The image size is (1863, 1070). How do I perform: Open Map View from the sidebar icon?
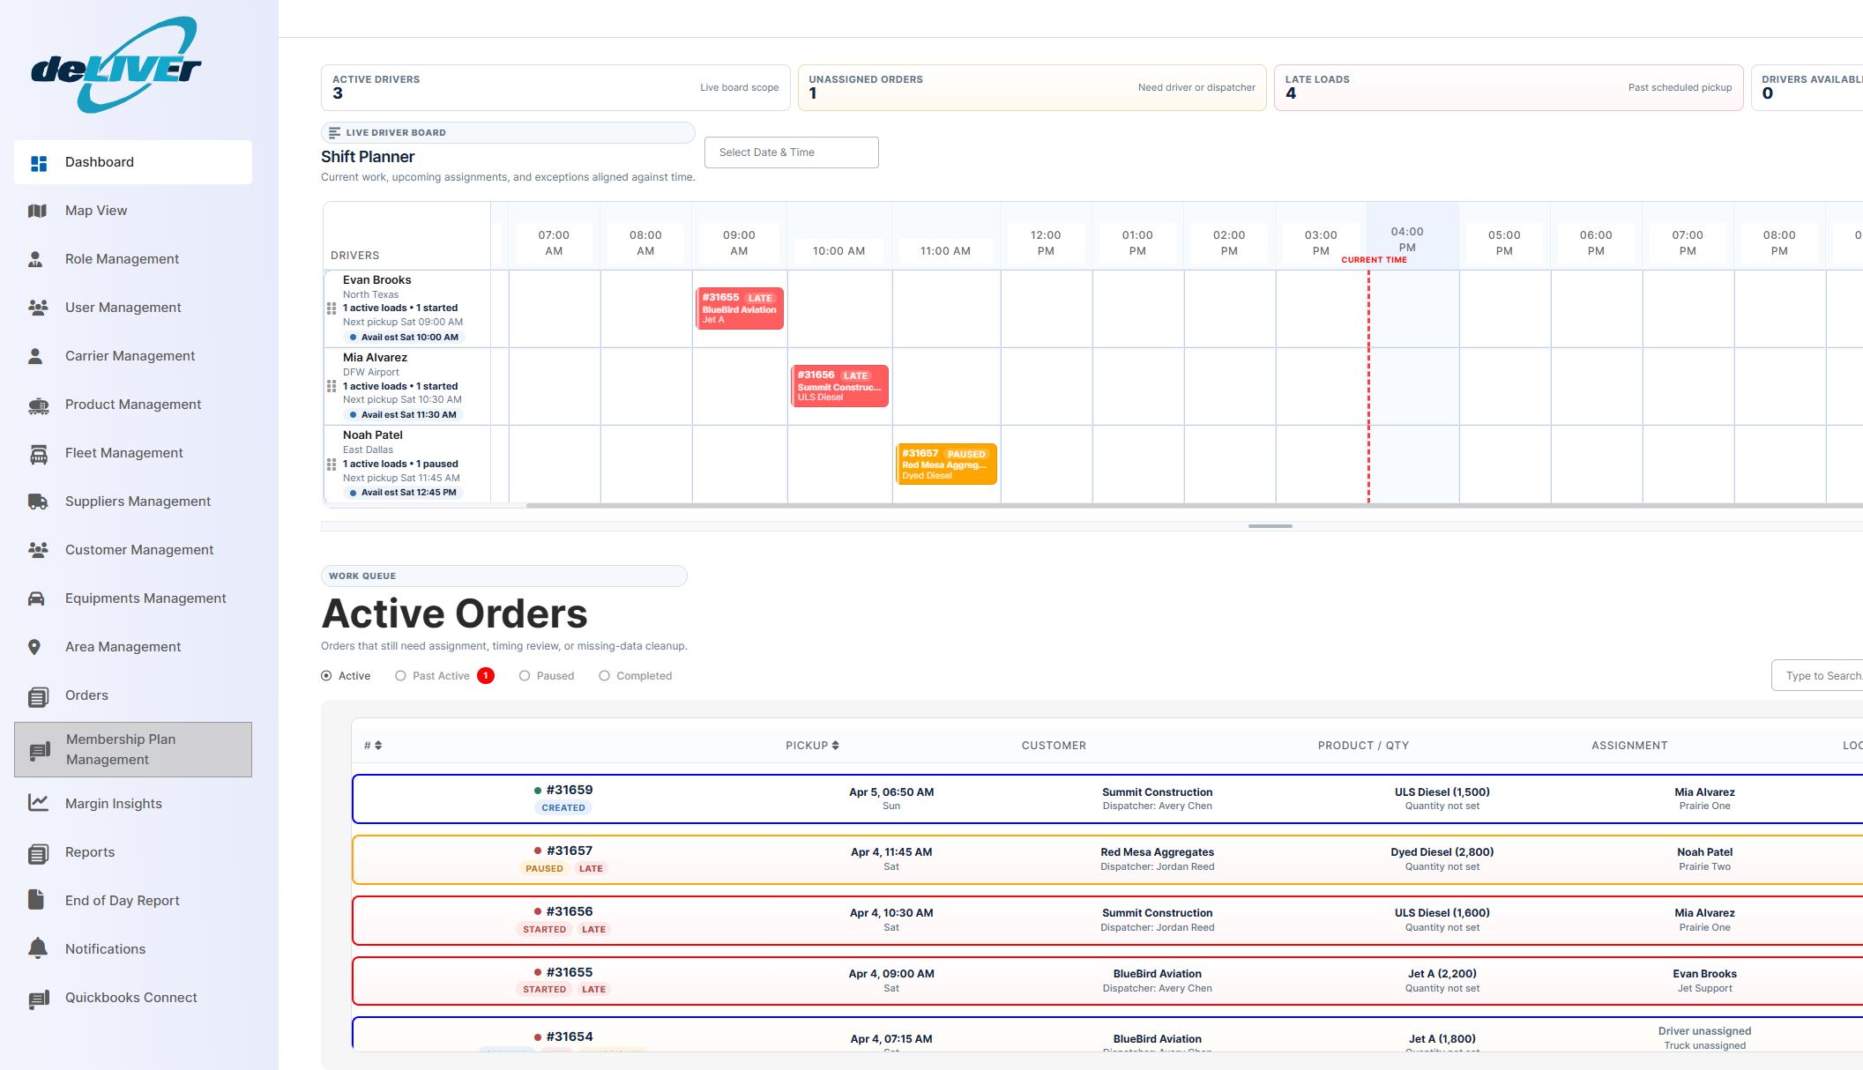click(x=37, y=210)
